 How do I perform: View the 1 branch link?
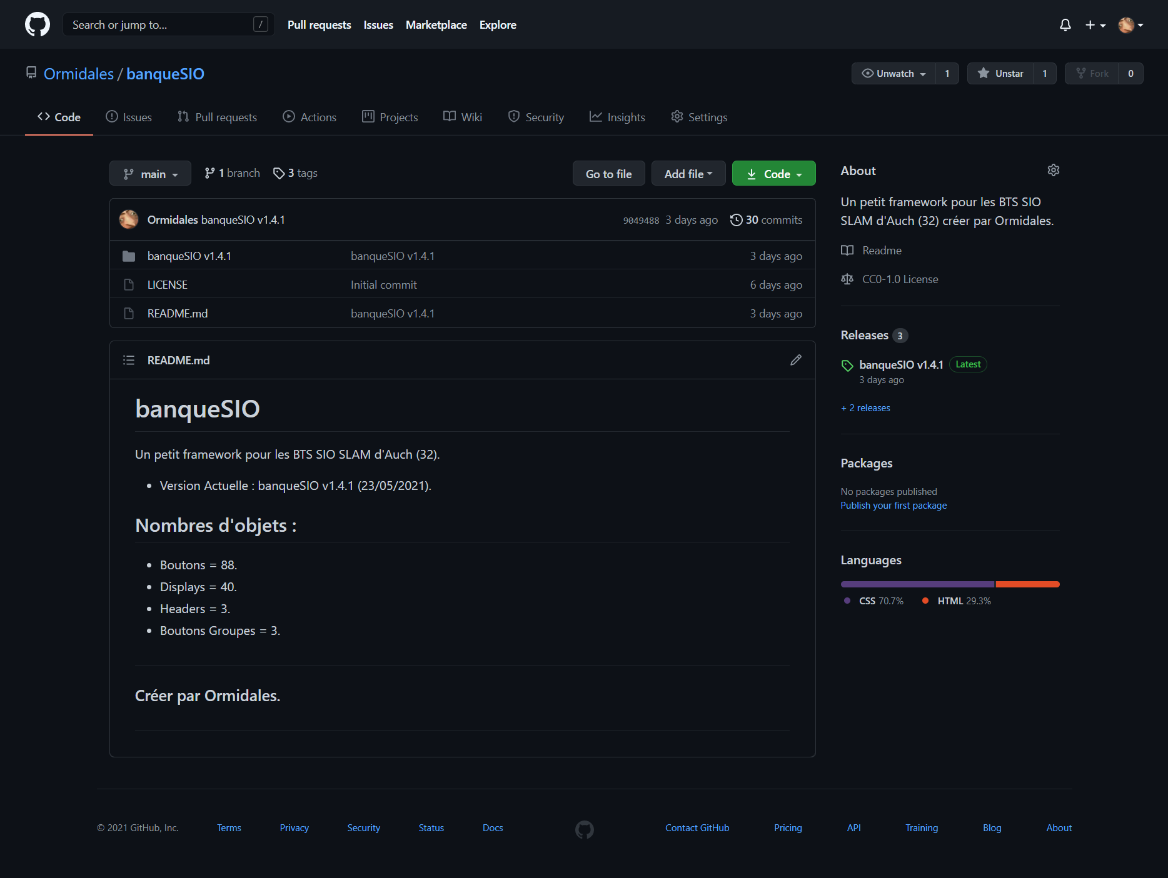pyautogui.click(x=232, y=173)
